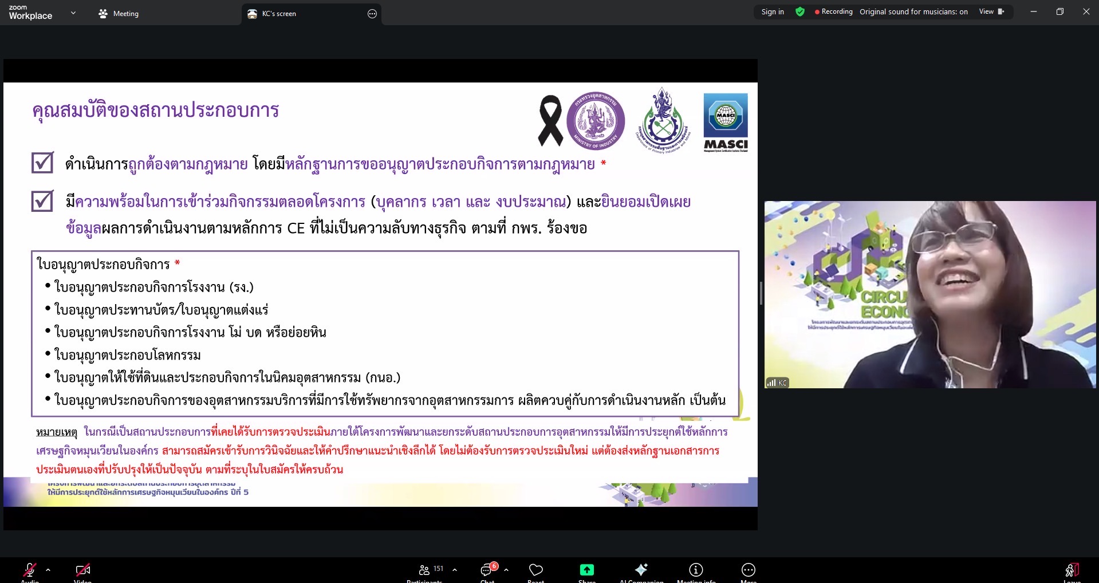Open the React reactions menu

click(535, 570)
